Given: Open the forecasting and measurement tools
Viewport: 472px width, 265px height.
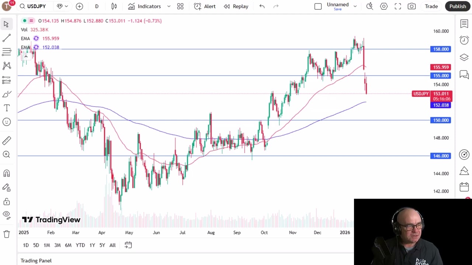Looking at the screenshot, I should tap(6, 80).
